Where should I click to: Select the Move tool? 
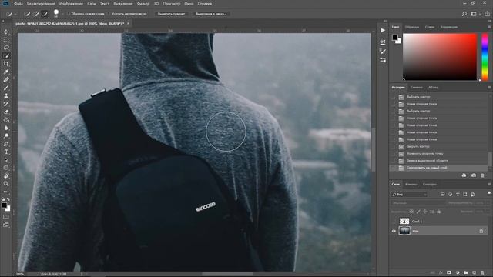click(x=6, y=32)
